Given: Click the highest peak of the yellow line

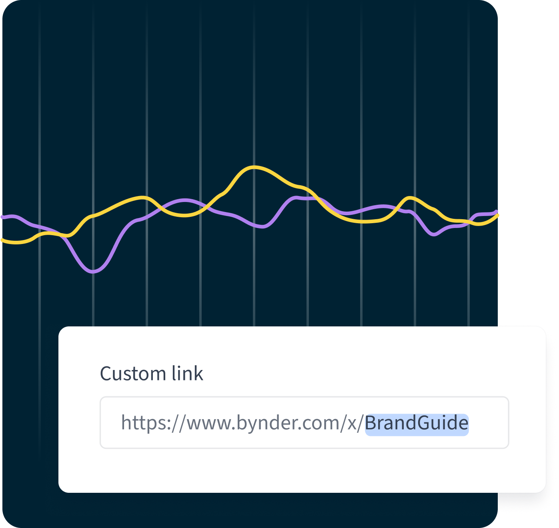Looking at the screenshot, I should (x=254, y=167).
